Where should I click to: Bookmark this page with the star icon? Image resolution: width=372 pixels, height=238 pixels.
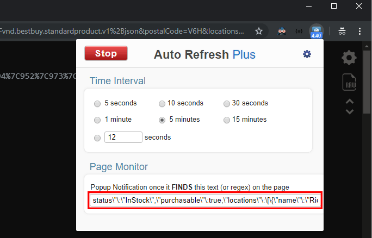coord(259,31)
